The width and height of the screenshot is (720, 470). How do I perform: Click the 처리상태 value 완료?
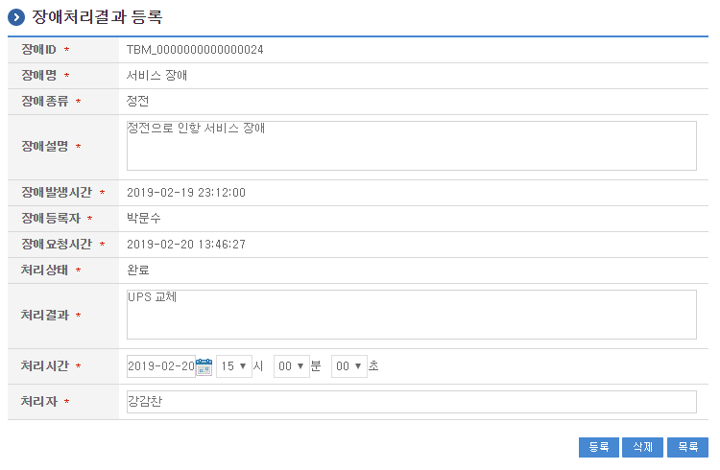coord(138,270)
